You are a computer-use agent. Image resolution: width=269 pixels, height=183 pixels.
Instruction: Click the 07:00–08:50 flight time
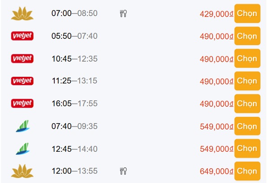[74, 13]
